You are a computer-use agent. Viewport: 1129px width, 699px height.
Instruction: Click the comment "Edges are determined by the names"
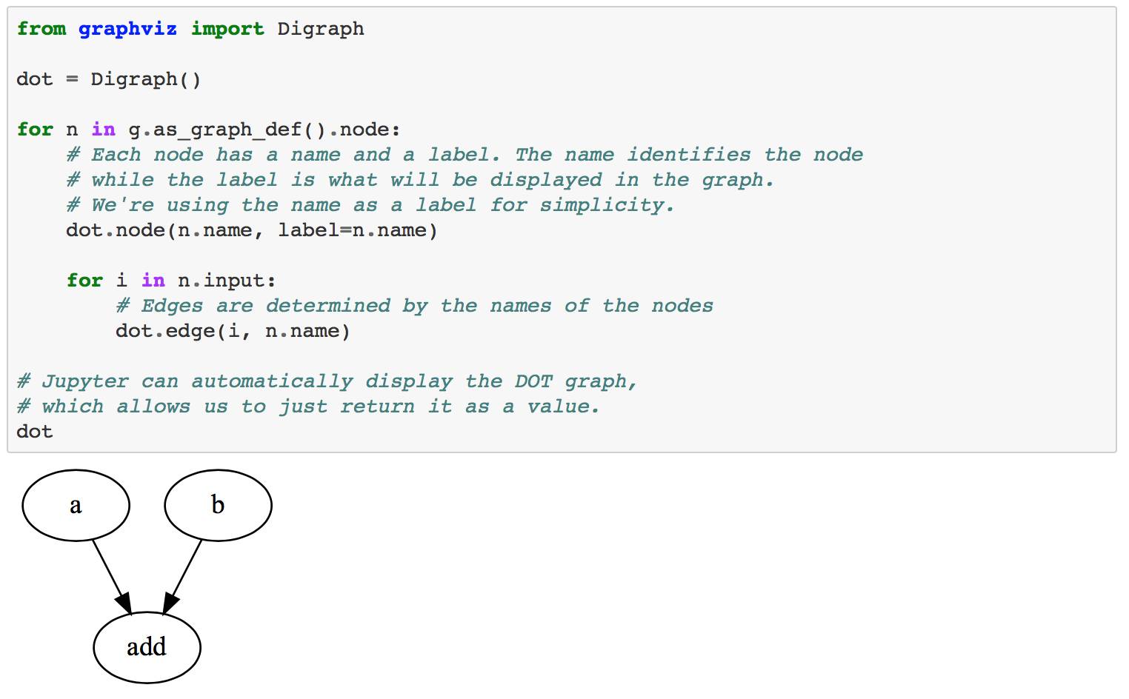coord(415,306)
